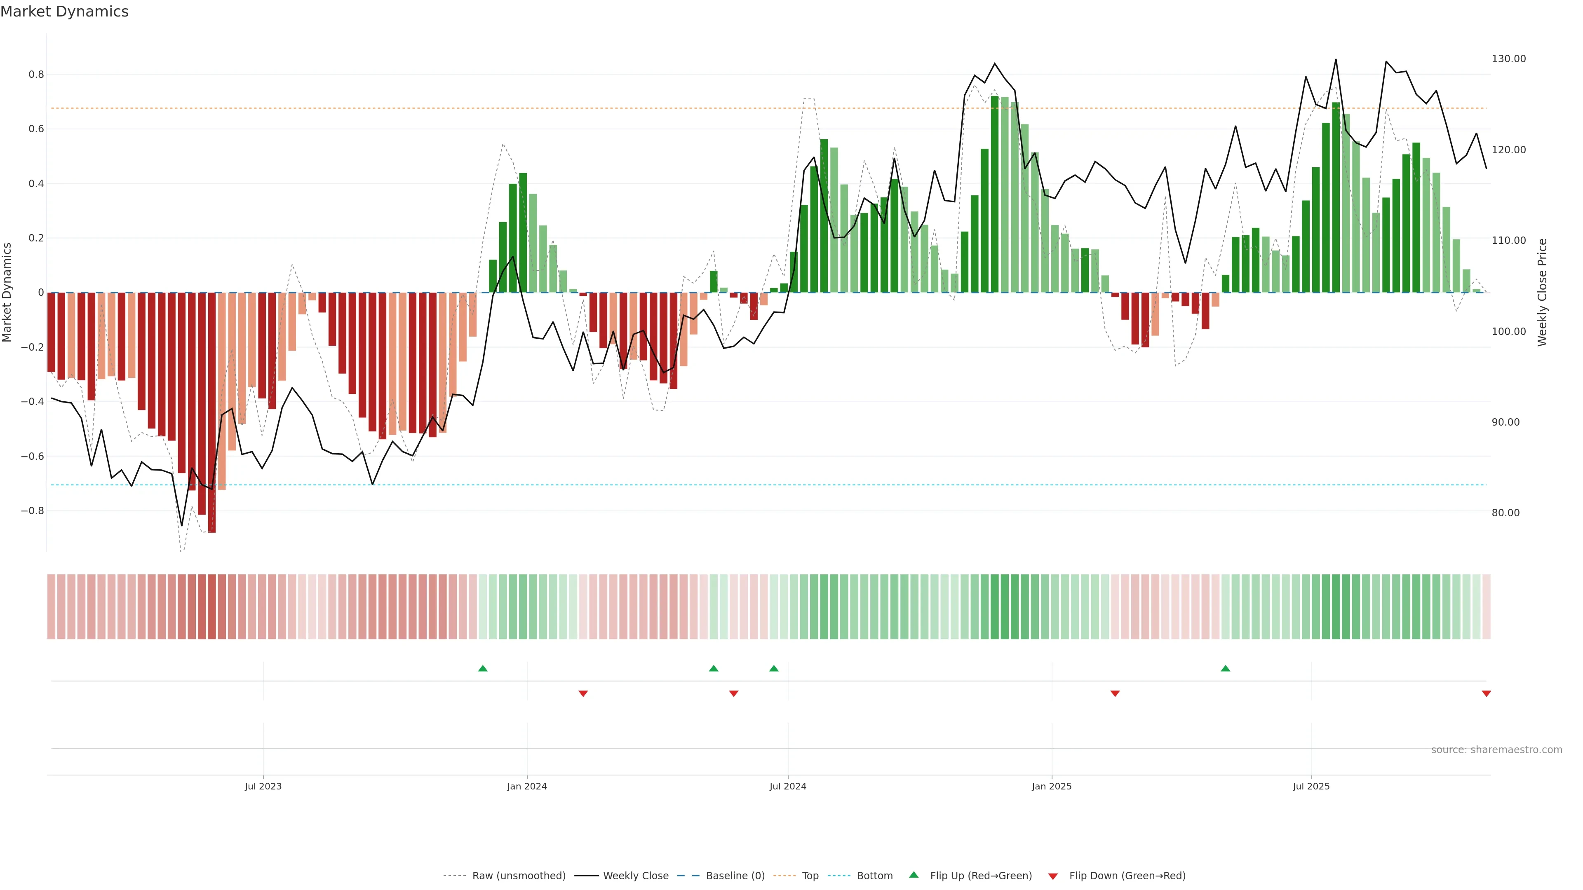1583x890 pixels.
Task: Click the Flip Down legend triangle icon
Action: point(1053,876)
